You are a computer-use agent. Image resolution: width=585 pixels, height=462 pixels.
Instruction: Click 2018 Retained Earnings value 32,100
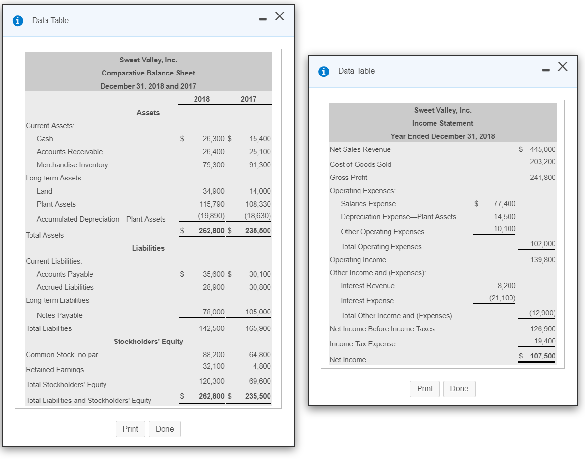tap(213, 366)
